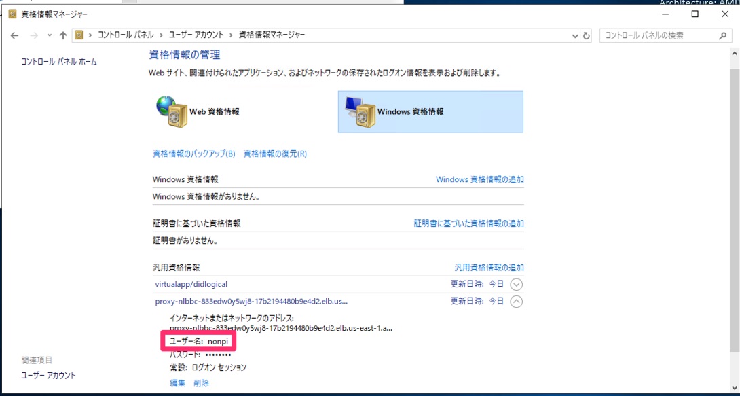Minimize the 資格情報マネージャー window
This screenshot has height=396, width=740.
pos(665,14)
